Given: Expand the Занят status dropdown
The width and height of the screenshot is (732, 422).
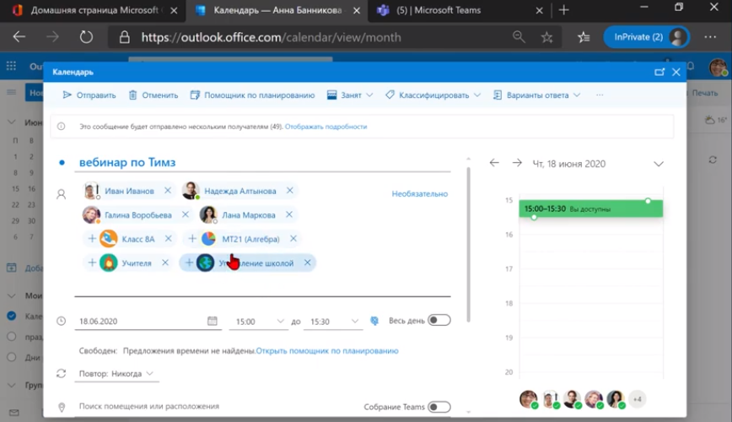Looking at the screenshot, I should pos(350,95).
